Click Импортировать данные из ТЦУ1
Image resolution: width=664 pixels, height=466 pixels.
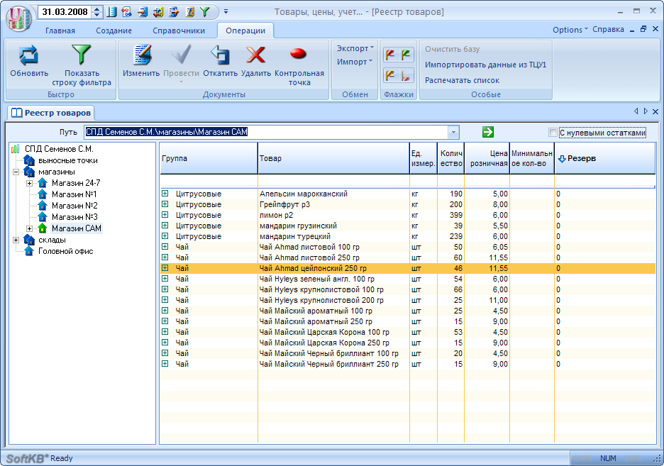(x=485, y=65)
